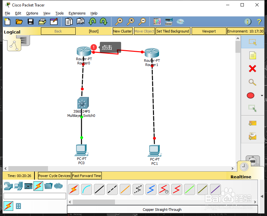
Task: Open the Options menu
Action: click(32, 13)
